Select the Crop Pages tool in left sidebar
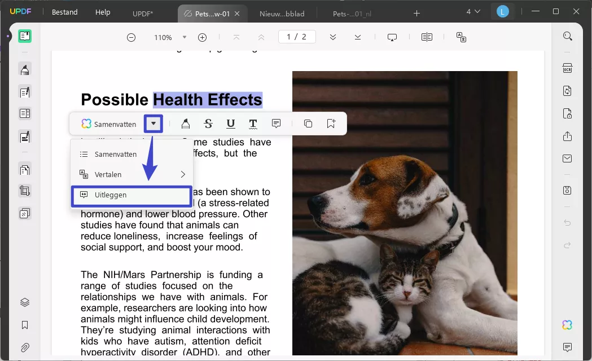 click(25, 191)
